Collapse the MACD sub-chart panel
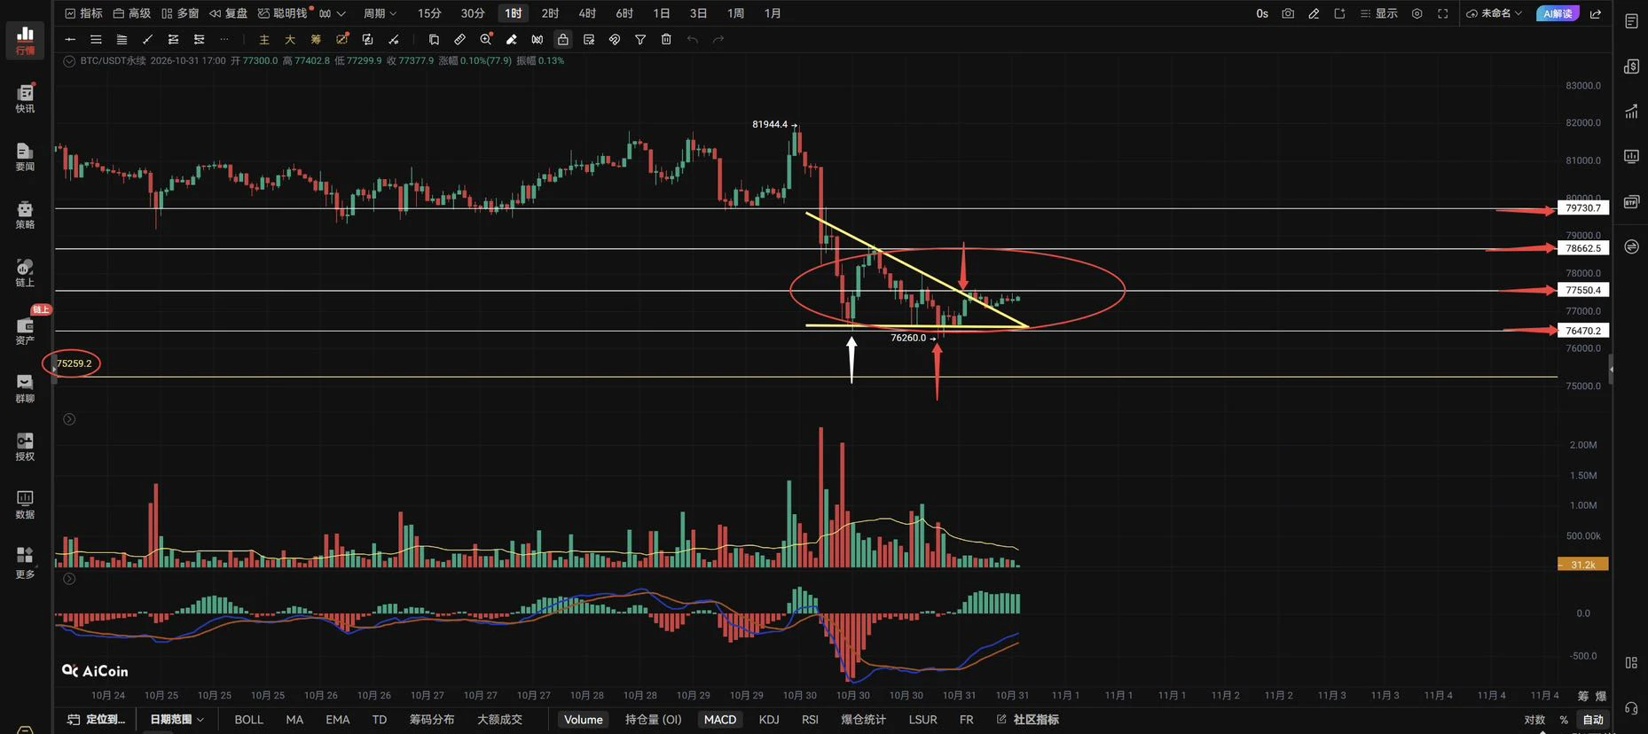Image resolution: width=1648 pixels, height=734 pixels. click(x=69, y=579)
